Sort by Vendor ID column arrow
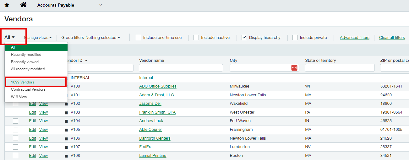The height and width of the screenshot is (160, 409). pos(86,61)
